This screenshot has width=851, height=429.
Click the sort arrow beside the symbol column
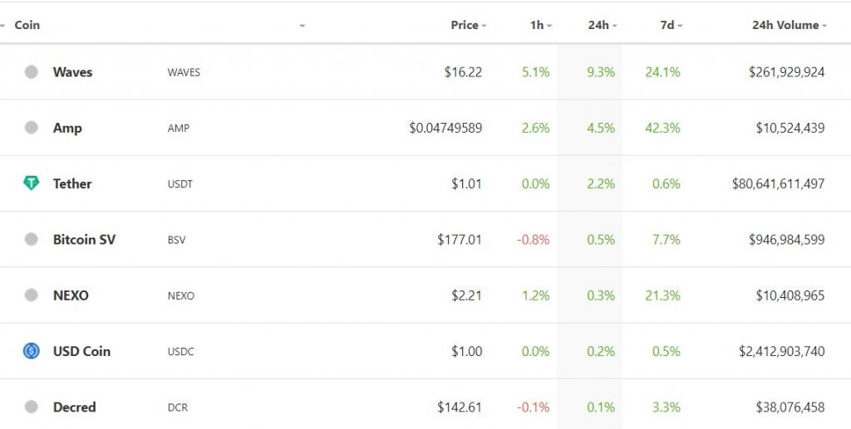(302, 26)
